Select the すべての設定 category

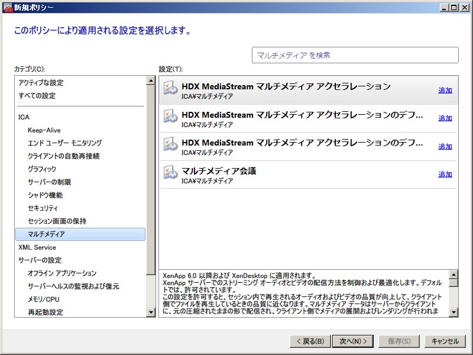(x=37, y=96)
